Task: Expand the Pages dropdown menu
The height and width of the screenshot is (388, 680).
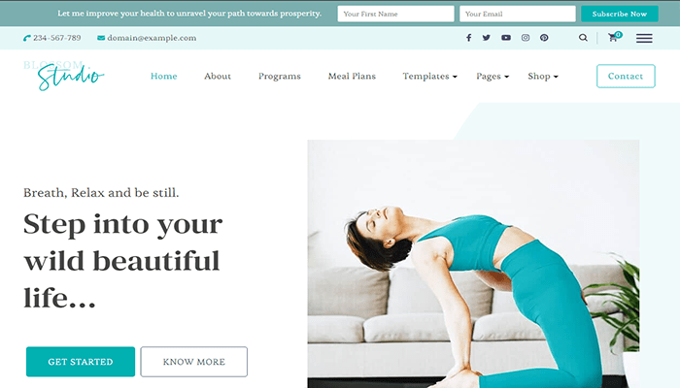Action: pos(493,77)
